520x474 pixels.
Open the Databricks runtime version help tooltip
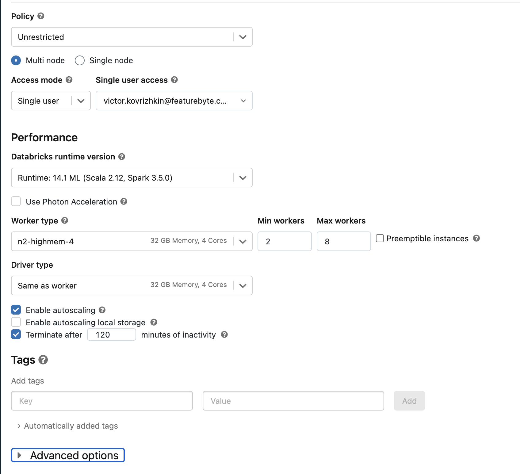121,156
